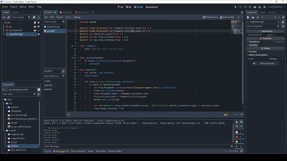Add a new scene tab with plus
287x161 pixels.
(x=93, y=13)
